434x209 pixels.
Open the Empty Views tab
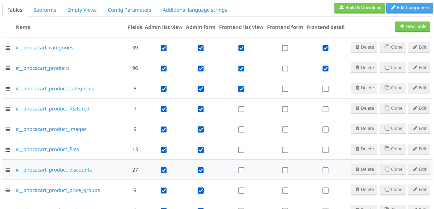[x=82, y=10]
